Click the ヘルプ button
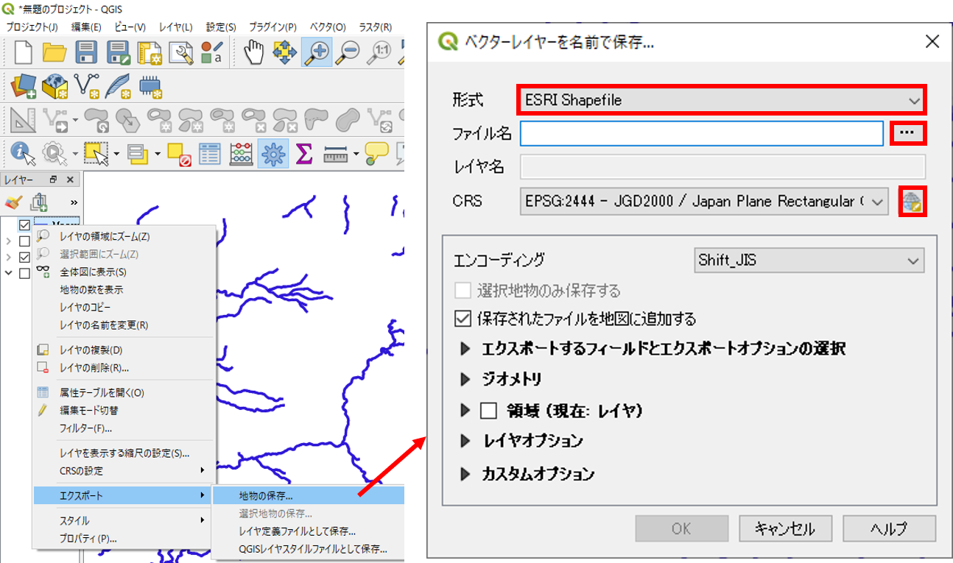This screenshot has width=953, height=563. [889, 528]
